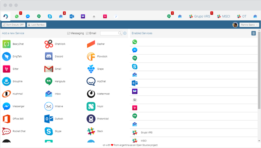
Task: Choose the HipChat service icon
Action: [x=91, y=81]
